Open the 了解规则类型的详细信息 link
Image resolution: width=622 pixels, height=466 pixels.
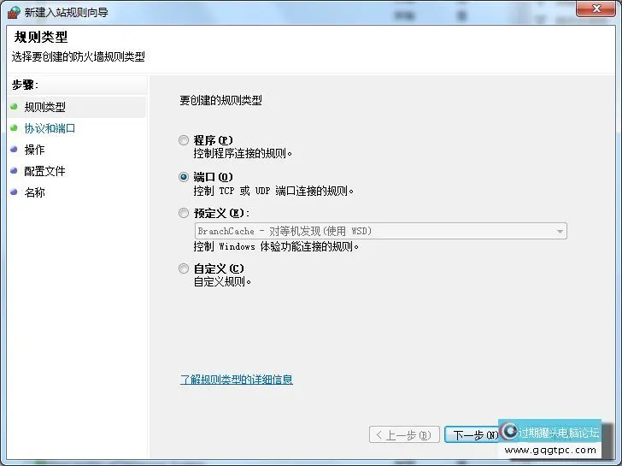coord(237,380)
